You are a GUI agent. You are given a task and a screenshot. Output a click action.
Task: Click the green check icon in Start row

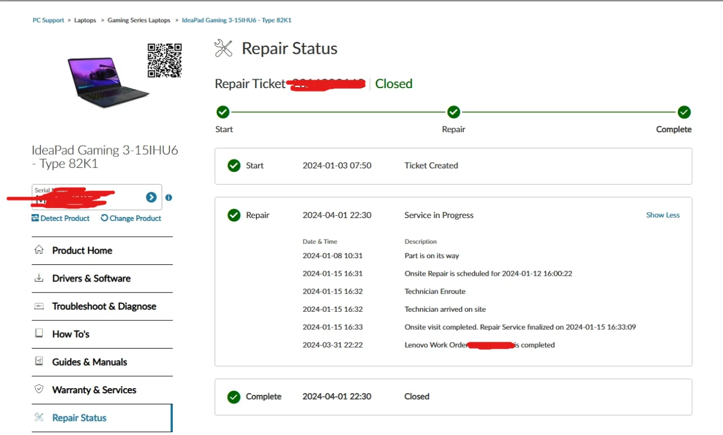point(234,166)
